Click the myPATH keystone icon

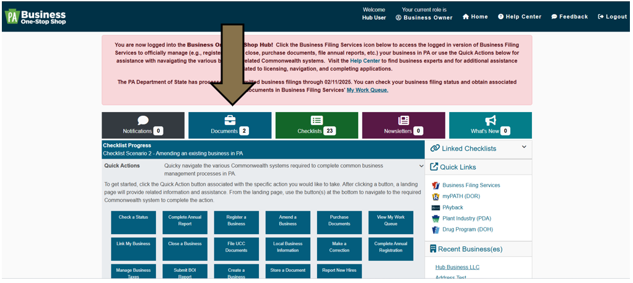tap(435, 196)
